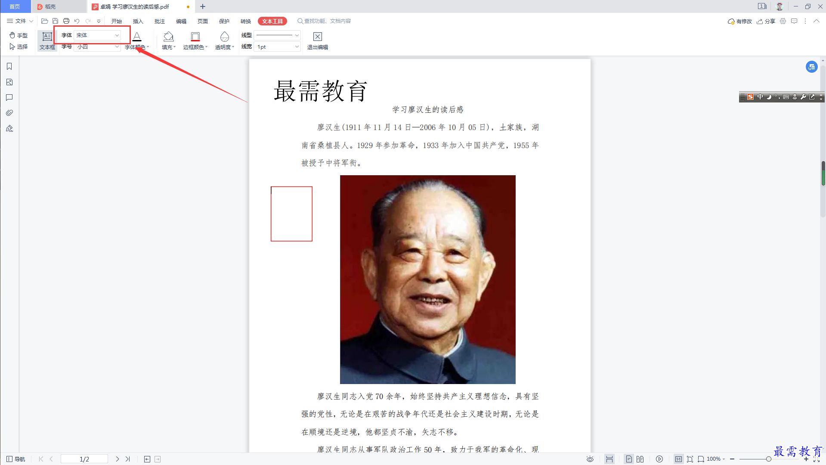Open a new tab with the plus button

click(x=203, y=6)
